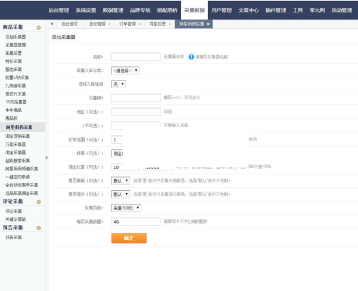This screenshot has width=358, height=291.
Task: Open 全自动优惠券采集 in the sidebar
Action: (x=21, y=185)
